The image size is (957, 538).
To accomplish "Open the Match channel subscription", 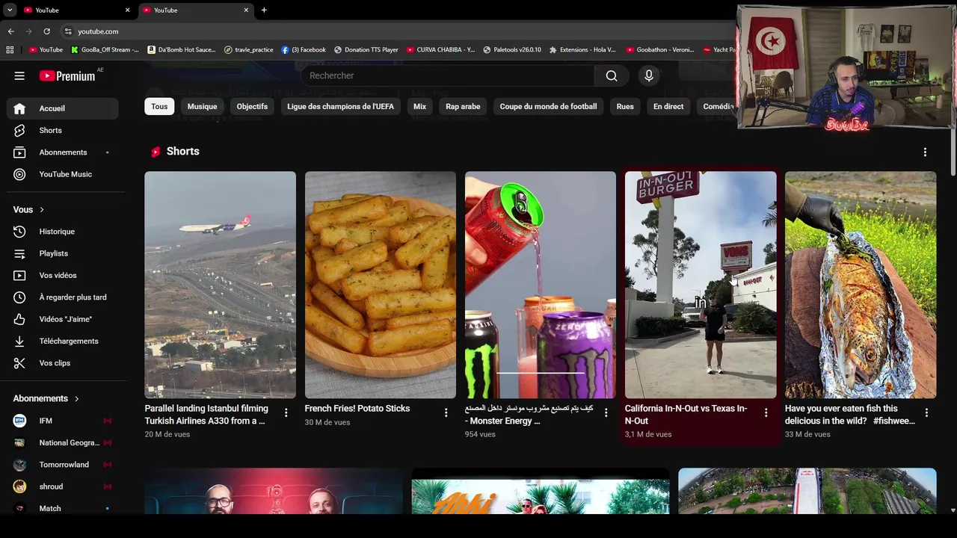I will pos(63,508).
